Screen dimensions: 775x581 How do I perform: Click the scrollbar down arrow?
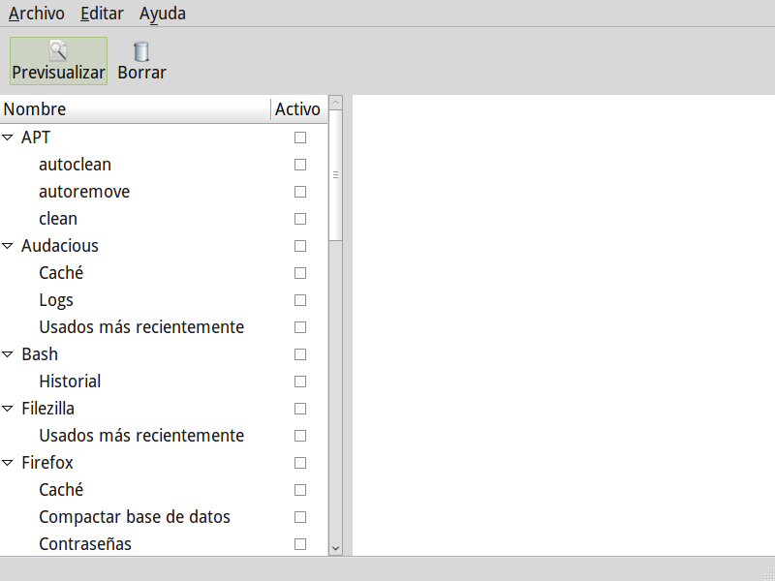pos(335,548)
